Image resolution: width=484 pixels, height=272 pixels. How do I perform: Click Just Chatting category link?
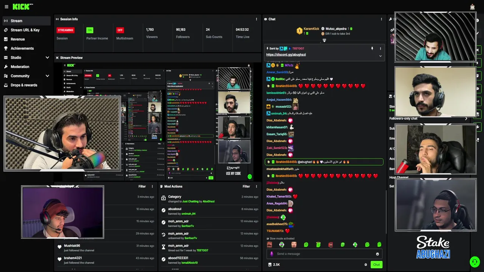coord(190,201)
